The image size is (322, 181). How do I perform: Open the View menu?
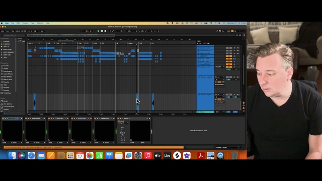[x=32, y=23]
